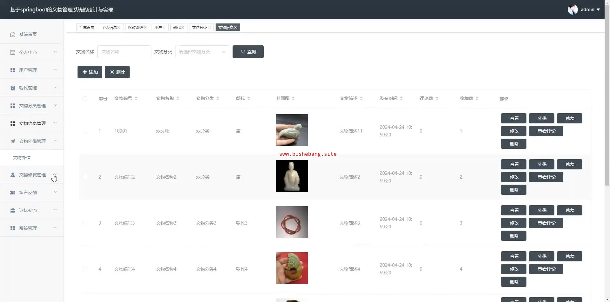This screenshot has width=610, height=302.
Task: Expand the 文物分类管理 menu chevron
Action: coord(55,105)
